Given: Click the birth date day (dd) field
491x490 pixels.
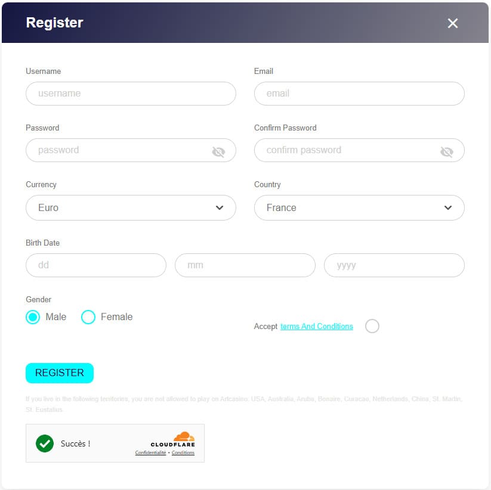Looking at the screenshot, I should 95,265.
